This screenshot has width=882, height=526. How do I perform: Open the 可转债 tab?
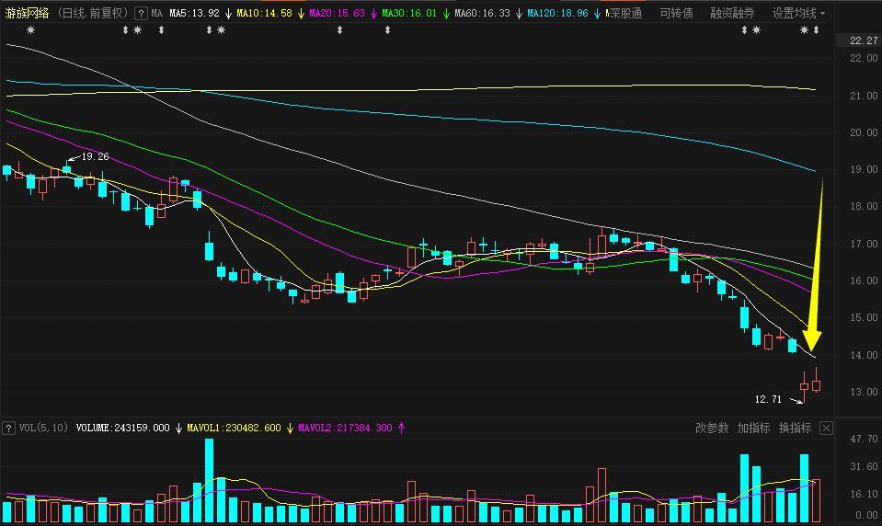676,13
